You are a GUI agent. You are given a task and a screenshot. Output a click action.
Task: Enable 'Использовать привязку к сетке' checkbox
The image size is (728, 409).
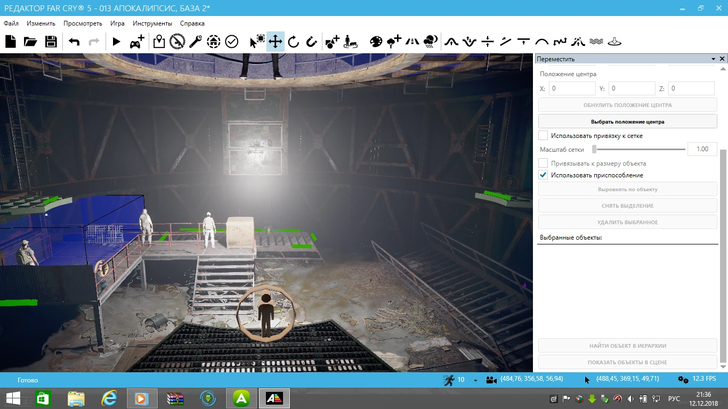543,136
